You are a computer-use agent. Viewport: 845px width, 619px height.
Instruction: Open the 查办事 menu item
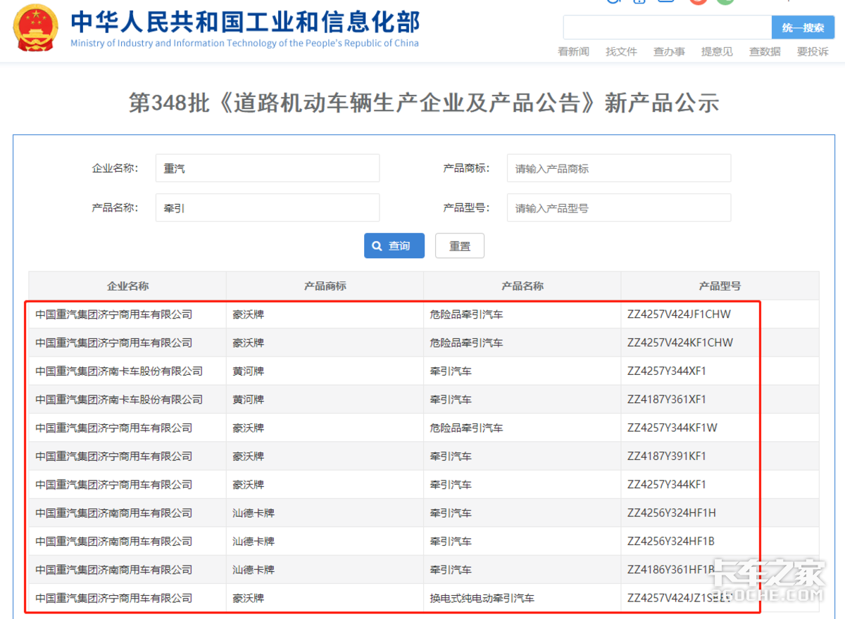669,51
